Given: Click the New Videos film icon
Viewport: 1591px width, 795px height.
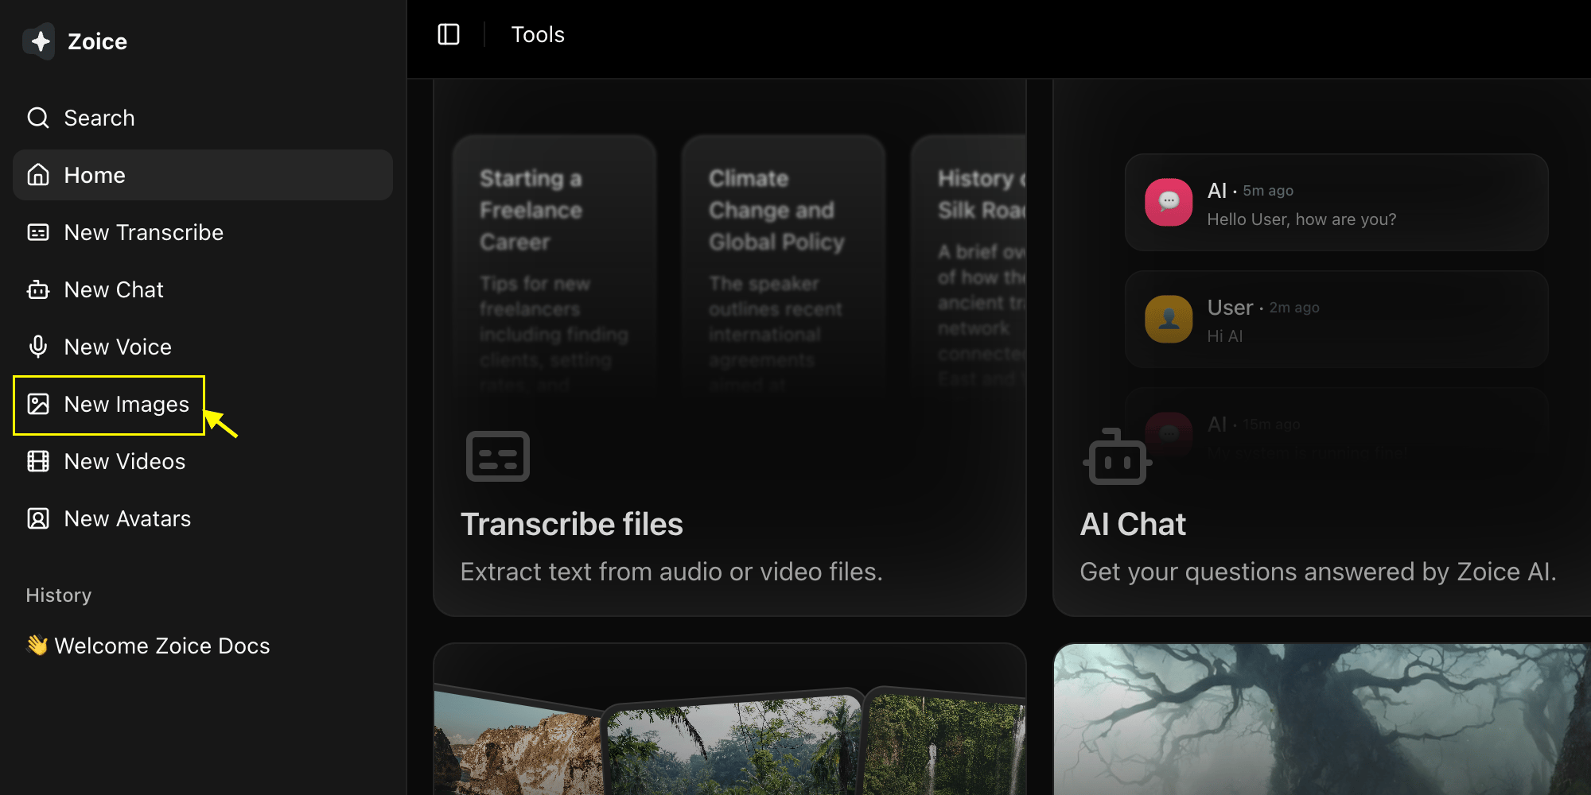Looking at the screenshot, I should [38, 461].
